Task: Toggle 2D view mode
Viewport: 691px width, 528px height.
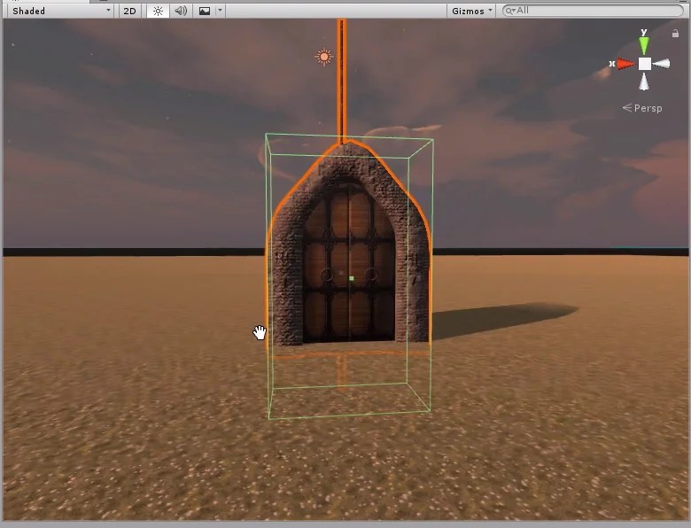Action: tap(129, 11)
